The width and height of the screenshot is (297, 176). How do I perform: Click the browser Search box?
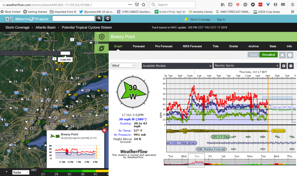pos(173,4)
